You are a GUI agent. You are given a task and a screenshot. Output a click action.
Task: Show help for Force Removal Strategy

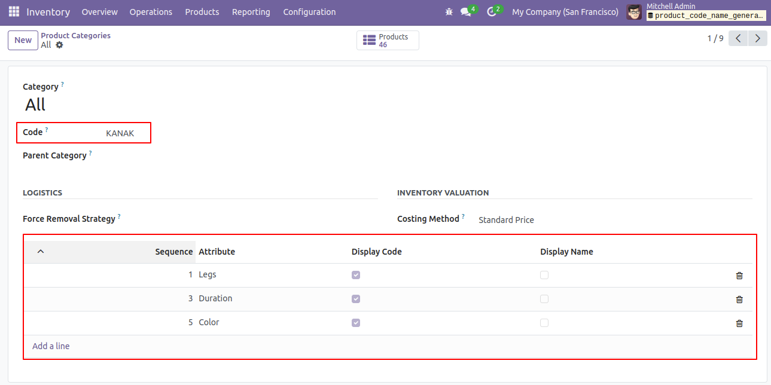tap(119, 216)
